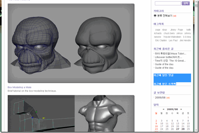The height and width of the screenshot is (133, 199).
Task: Click the highlighted '최근에 받은 트랙백' heading
Action: pyautogui.click(x=165, y=84)
